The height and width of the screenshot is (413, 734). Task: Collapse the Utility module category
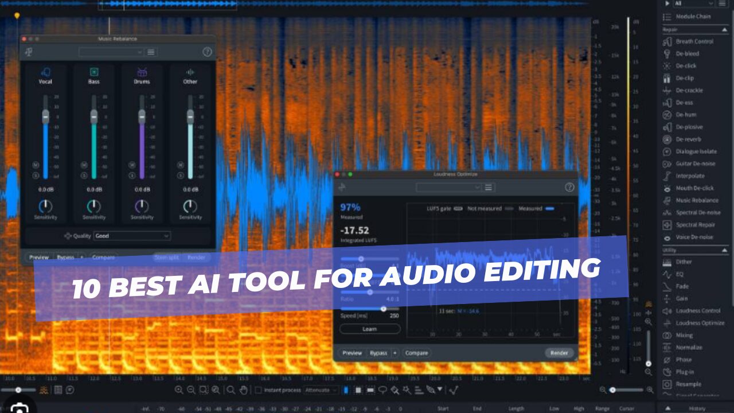point(724,250)
